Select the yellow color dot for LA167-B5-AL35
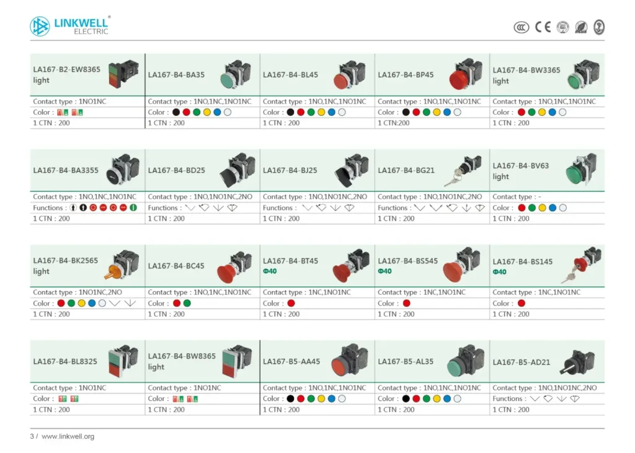This screenshot has height=453, width=635. tap(437, 398)
